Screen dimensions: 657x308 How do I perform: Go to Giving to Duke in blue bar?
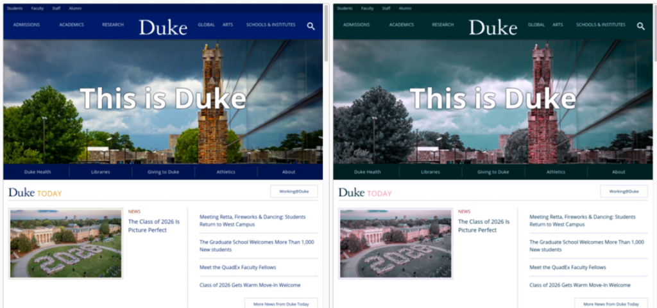pos(163,172)
